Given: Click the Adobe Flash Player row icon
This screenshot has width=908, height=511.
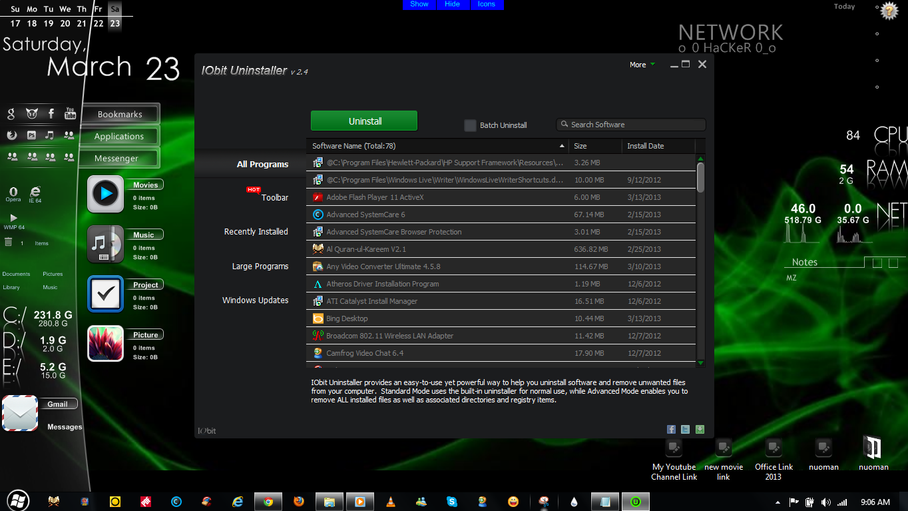Looking at the screenshot, I should pos(318,197).
